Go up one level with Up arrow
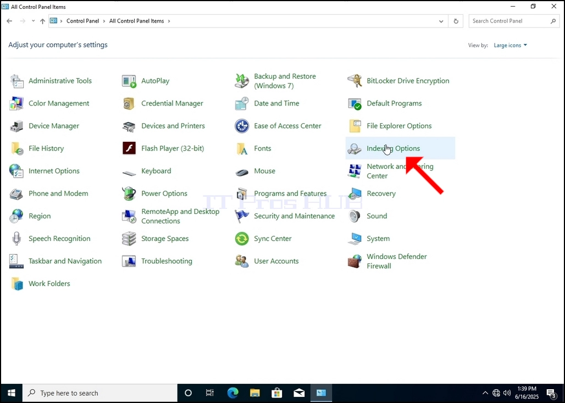The height and width of the screenshot is (403, 565). pos(42,21)
